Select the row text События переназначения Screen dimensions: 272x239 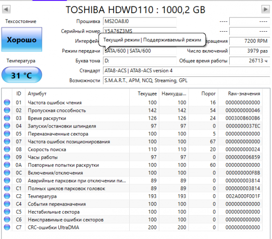57,204
